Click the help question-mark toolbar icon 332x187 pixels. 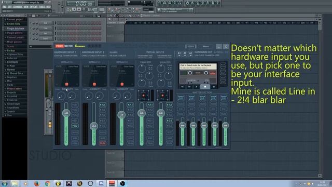[218, 3]
